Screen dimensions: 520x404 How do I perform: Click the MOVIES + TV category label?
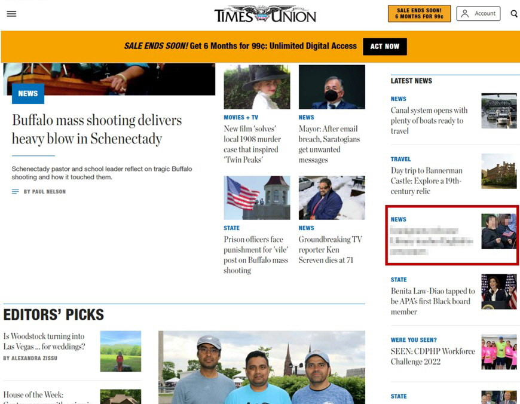pos(241,117)
